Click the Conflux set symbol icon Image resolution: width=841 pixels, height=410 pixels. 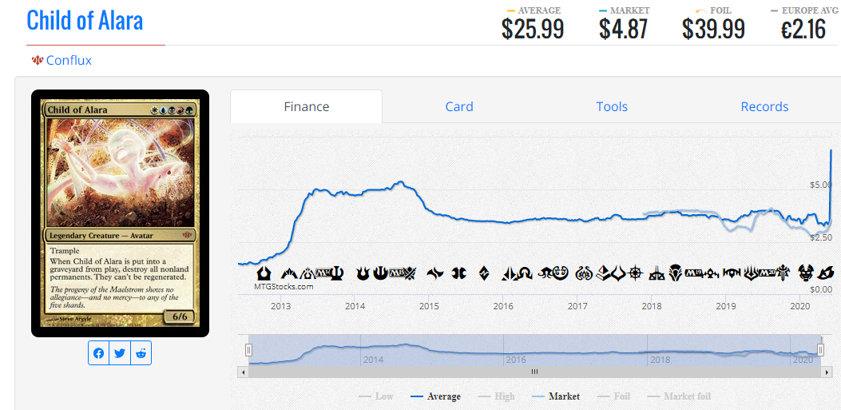point(37,60)
